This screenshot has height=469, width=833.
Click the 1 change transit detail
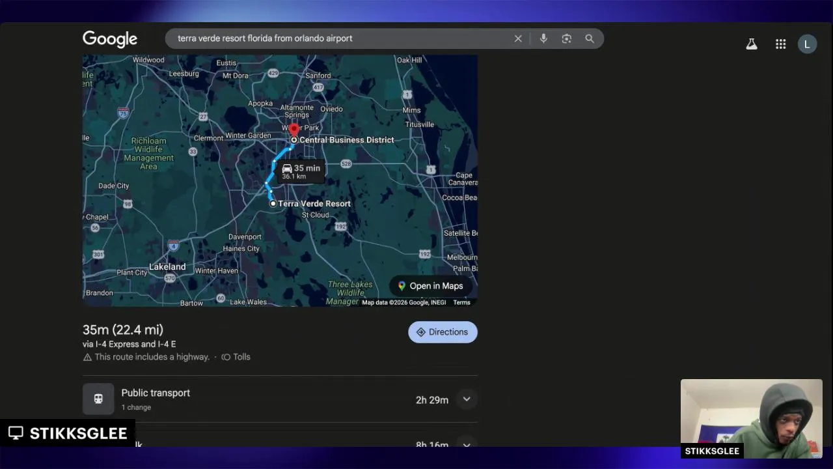coord(136,407)
